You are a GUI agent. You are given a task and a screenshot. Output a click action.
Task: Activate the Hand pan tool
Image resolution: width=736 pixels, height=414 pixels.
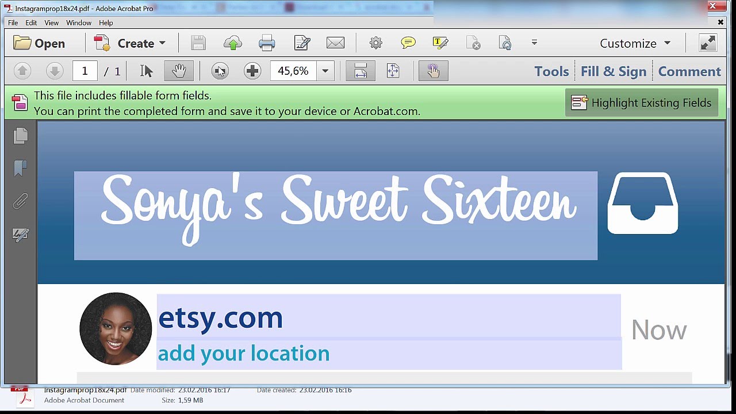[179, 71]
